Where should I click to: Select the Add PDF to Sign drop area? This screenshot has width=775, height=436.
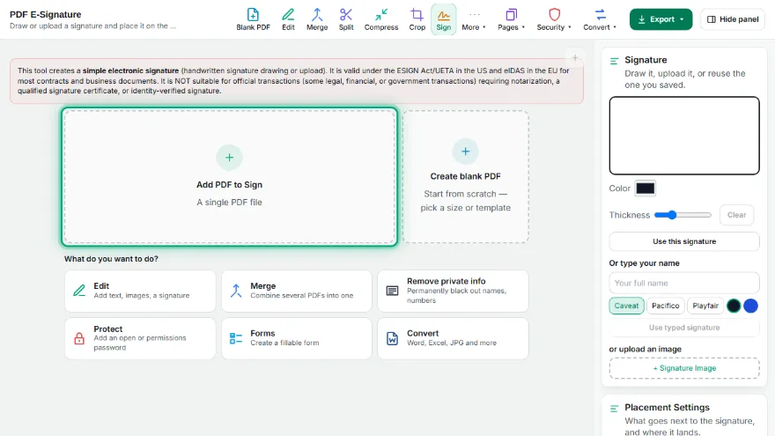[x=229, y=176]
